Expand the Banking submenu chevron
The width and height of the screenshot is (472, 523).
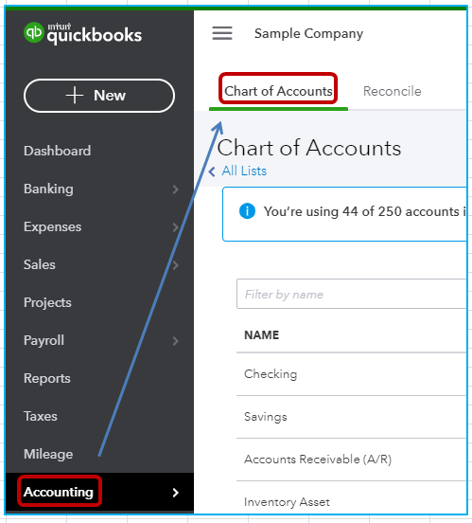click(x=176, y=189)
